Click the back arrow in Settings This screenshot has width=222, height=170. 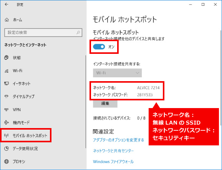[7, 4]
